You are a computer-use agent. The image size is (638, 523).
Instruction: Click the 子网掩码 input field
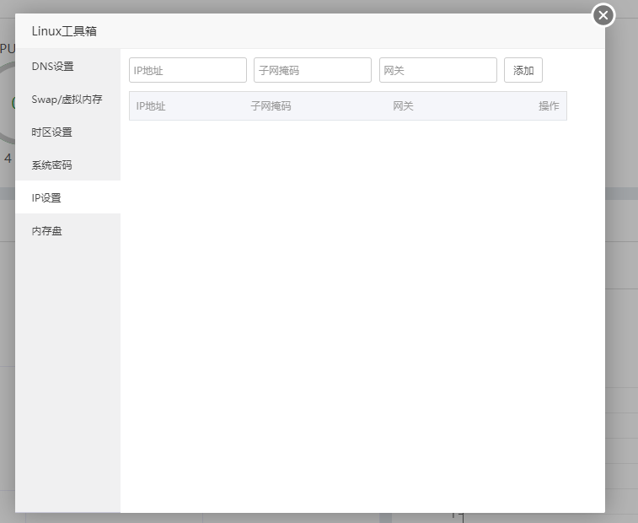point(313,70)
